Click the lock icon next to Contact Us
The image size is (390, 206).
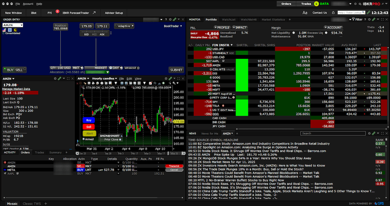333,13
